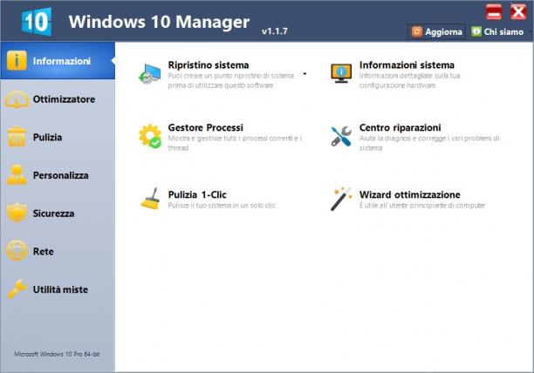534x373 pixels.
Task: Click description 'Puoi creare un punto ripristino'
Action: (231, 80)
